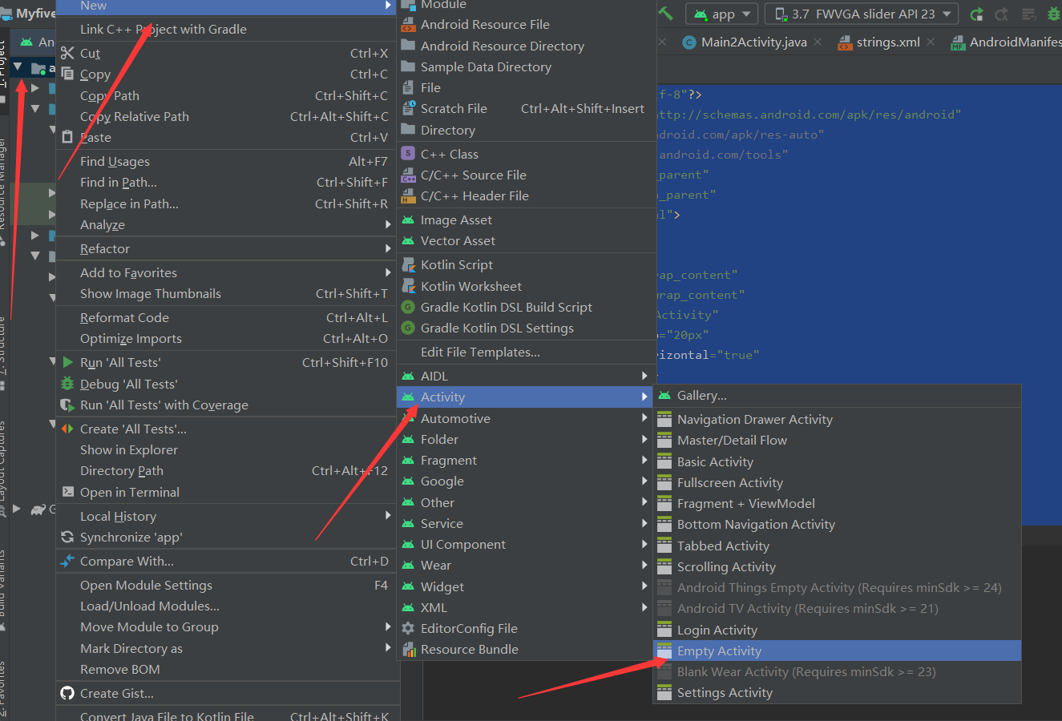
Task: Click the http://schemas.android.com/apk/res/android code text
Action: (x=808, y=115)
